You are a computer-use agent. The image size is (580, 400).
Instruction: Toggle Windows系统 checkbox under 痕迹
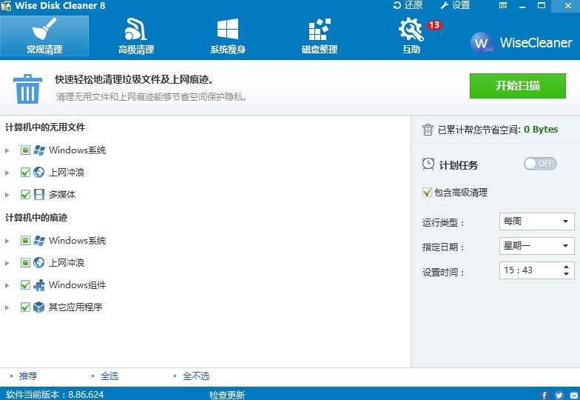coord(25,240)
